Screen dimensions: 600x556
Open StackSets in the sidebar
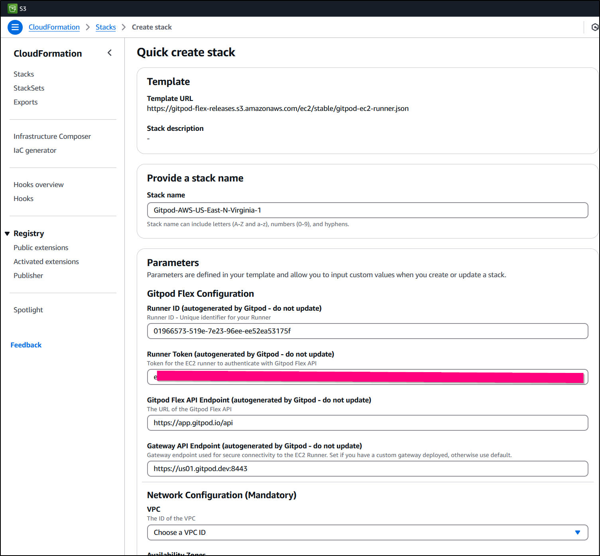click(29, 88)
